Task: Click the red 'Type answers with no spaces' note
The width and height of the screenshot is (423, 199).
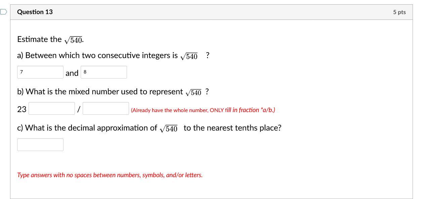Action: [x=110, y=175]
